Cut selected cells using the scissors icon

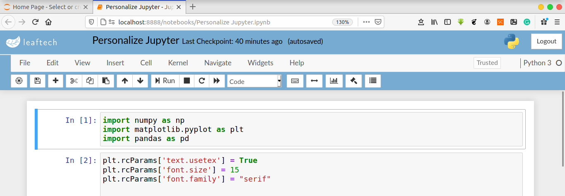[x=74, y=81]
